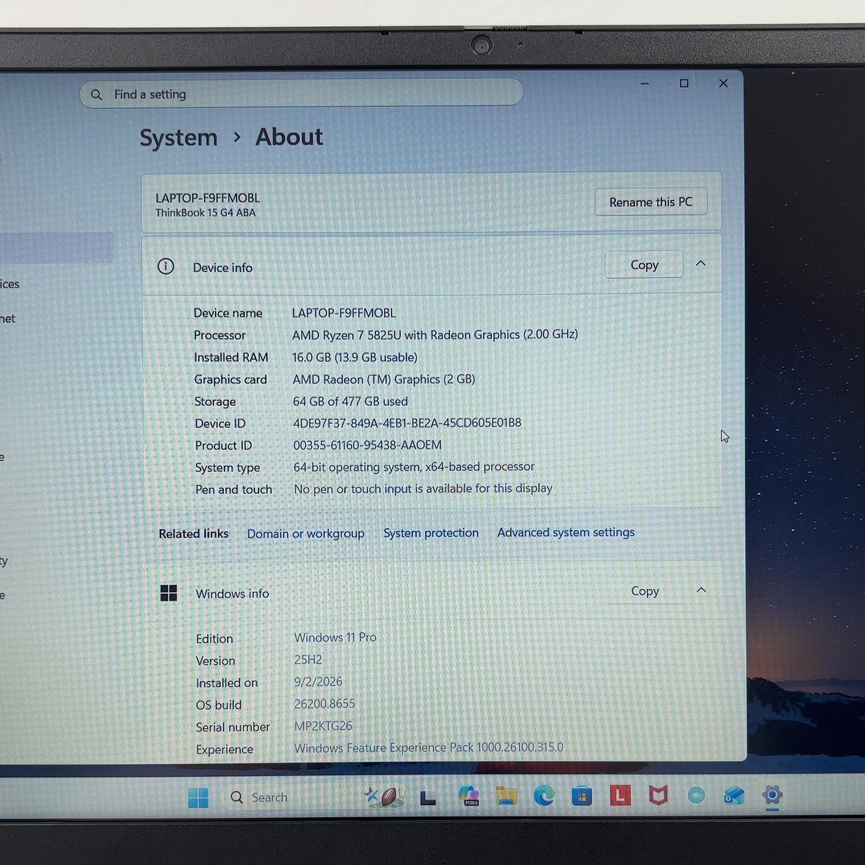Click the Device info circle icon
865x865 pixels.
[x=166, y=266]
